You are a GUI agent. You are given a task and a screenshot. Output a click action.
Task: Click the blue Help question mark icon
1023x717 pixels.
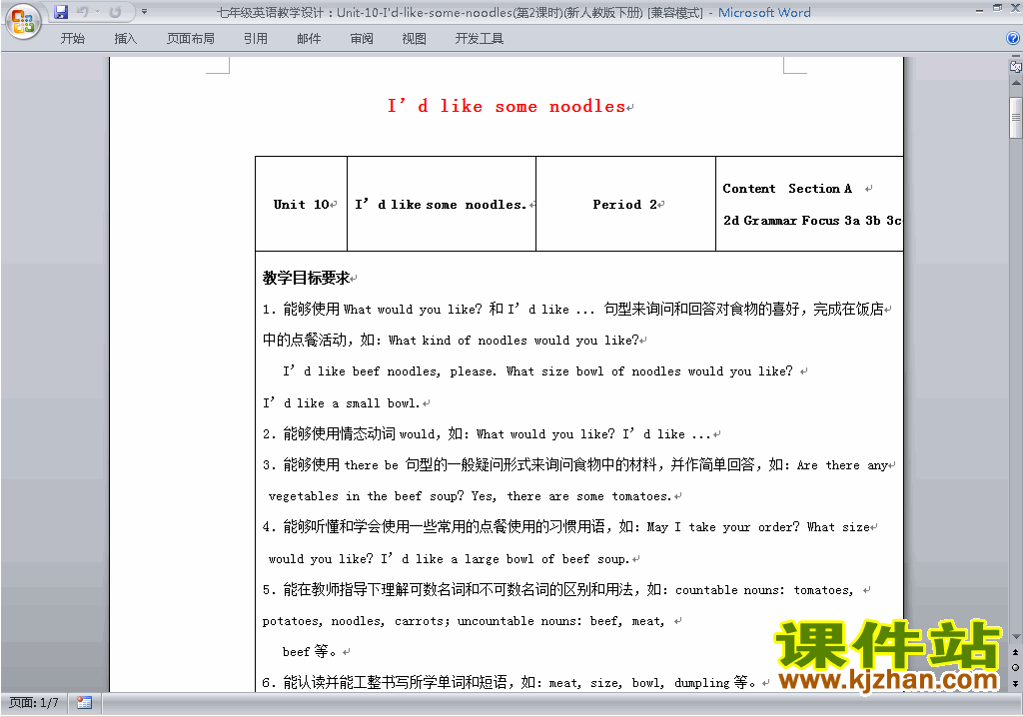[x=1013, y=39]
